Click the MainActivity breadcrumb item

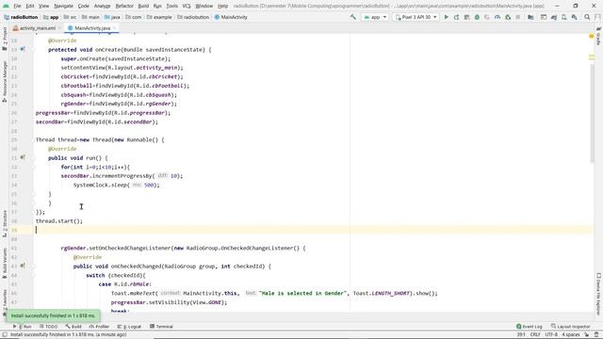[x=231, y=17]
